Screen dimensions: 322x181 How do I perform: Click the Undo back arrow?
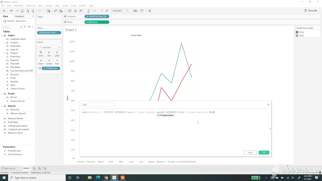click(12, 11)
